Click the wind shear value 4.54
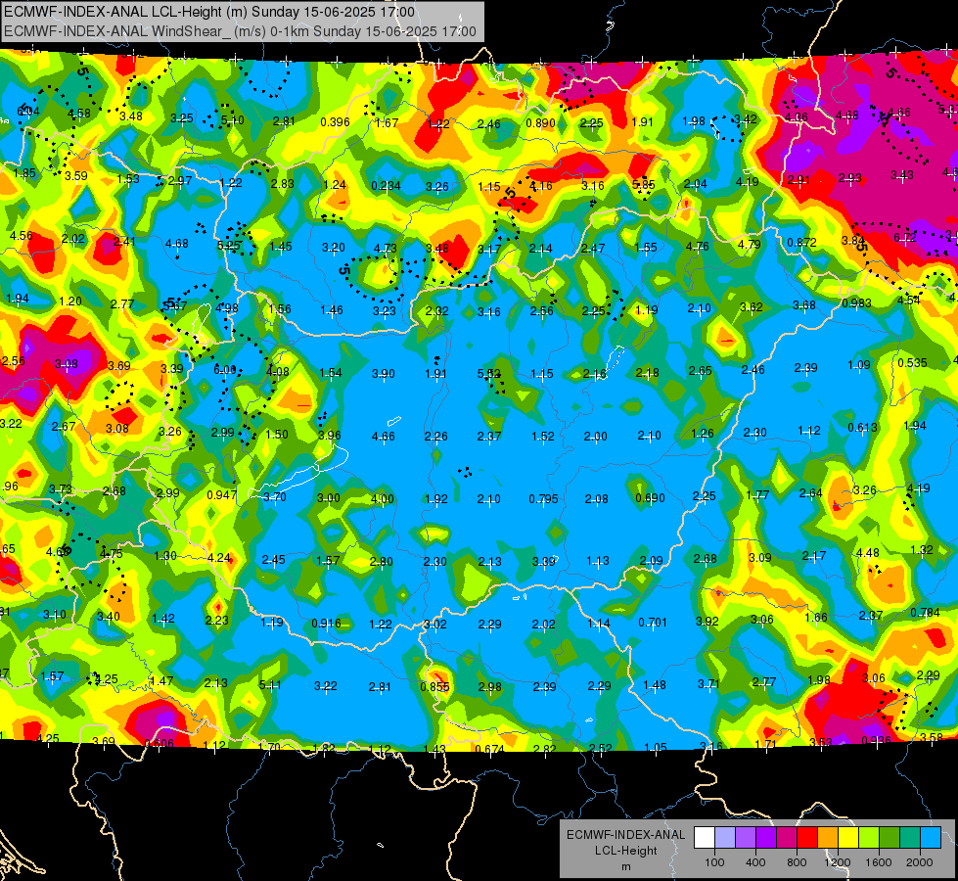 point(908,301)
